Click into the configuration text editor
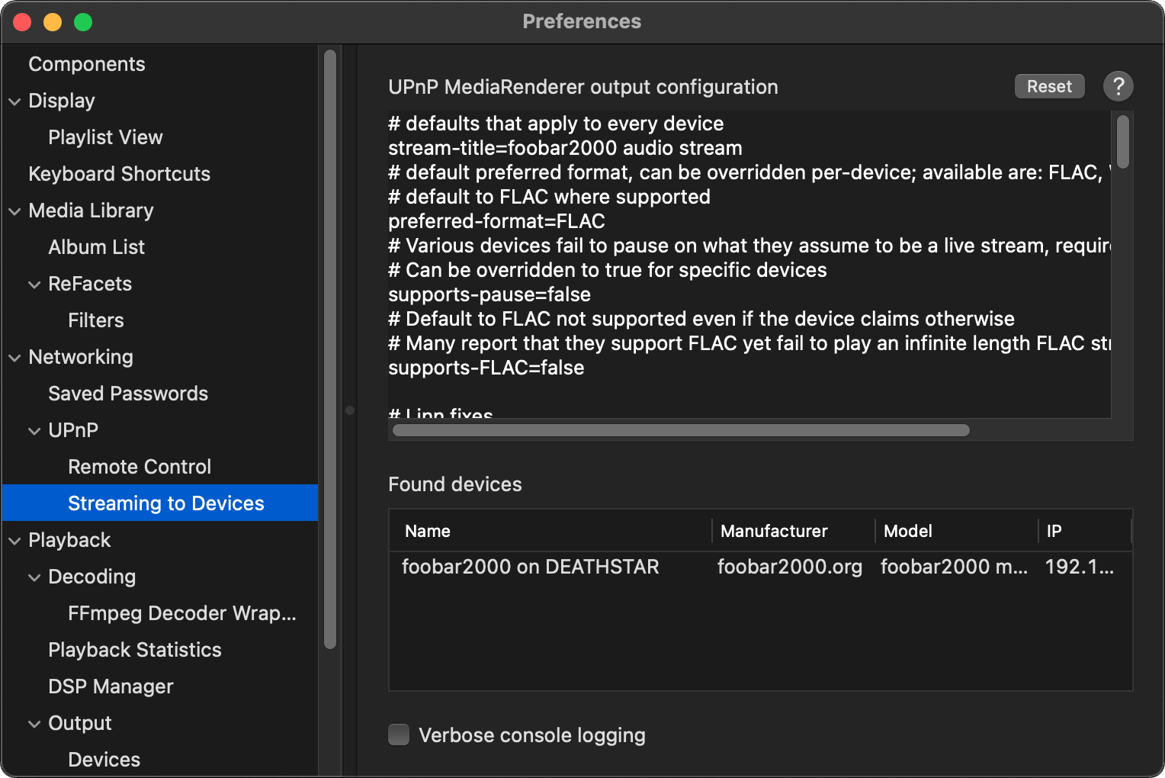Image resolution: width=1165 pixels, height=778 pixels. pos(747,267)
